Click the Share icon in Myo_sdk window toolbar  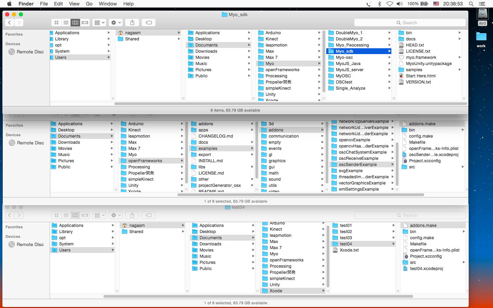coord(132,23)
